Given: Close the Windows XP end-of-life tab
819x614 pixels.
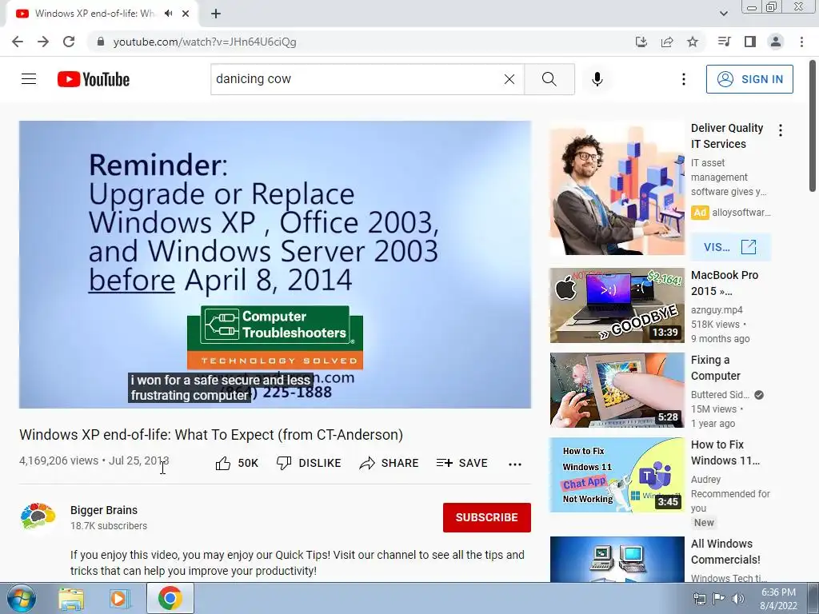Looking at the screenshot, I should 186,14.
